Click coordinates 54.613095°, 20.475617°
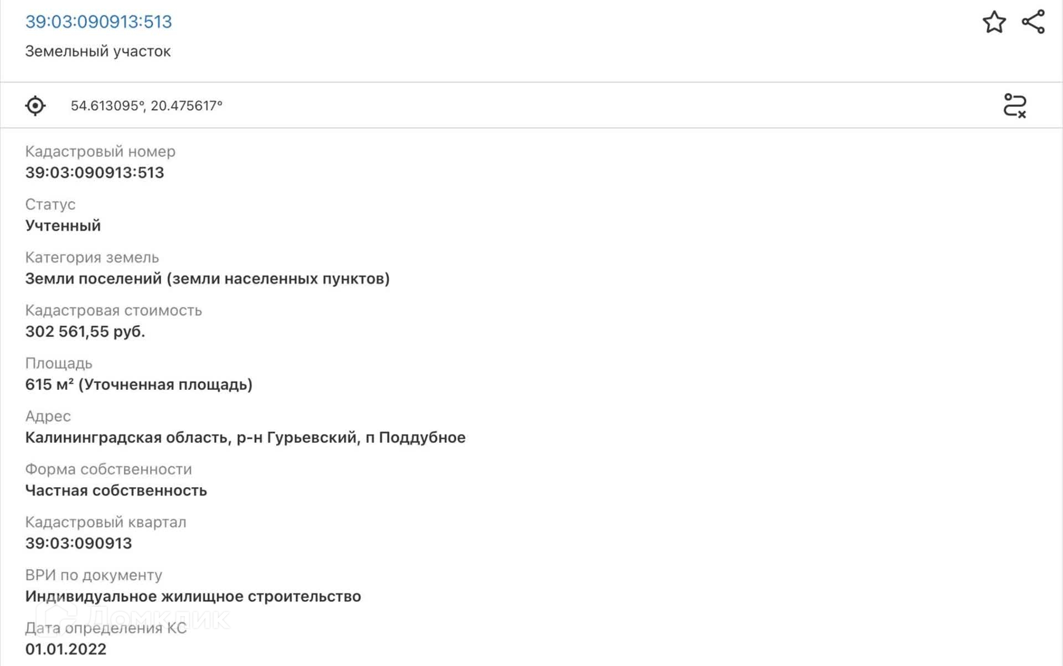The image size is (1063, 666). tap(146, 106)
